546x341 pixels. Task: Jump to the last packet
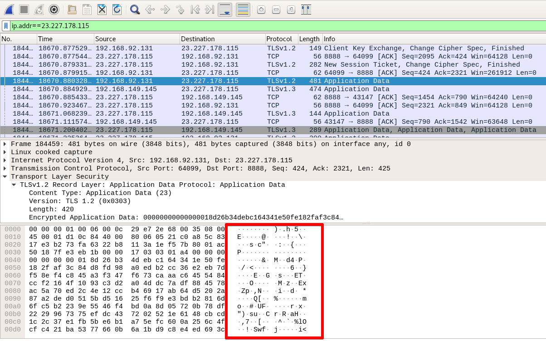coord(210,9)
